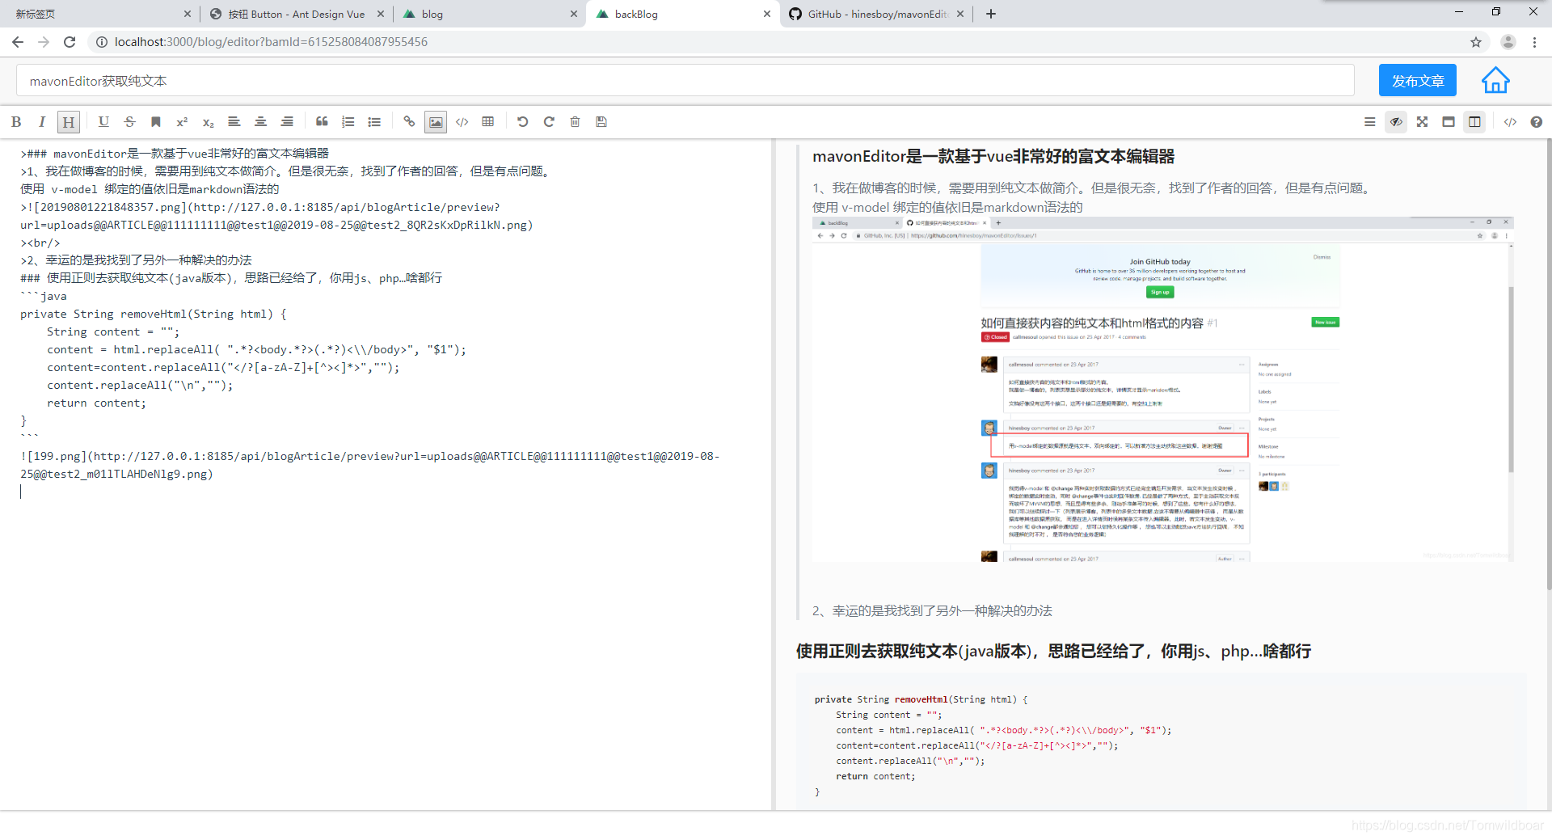
Task: Expand the heading level selector
Action: (68, 121)
